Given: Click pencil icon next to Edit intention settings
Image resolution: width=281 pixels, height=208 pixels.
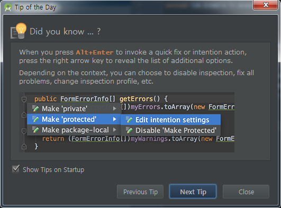Looking at the screenshot, I should (129, 120).
